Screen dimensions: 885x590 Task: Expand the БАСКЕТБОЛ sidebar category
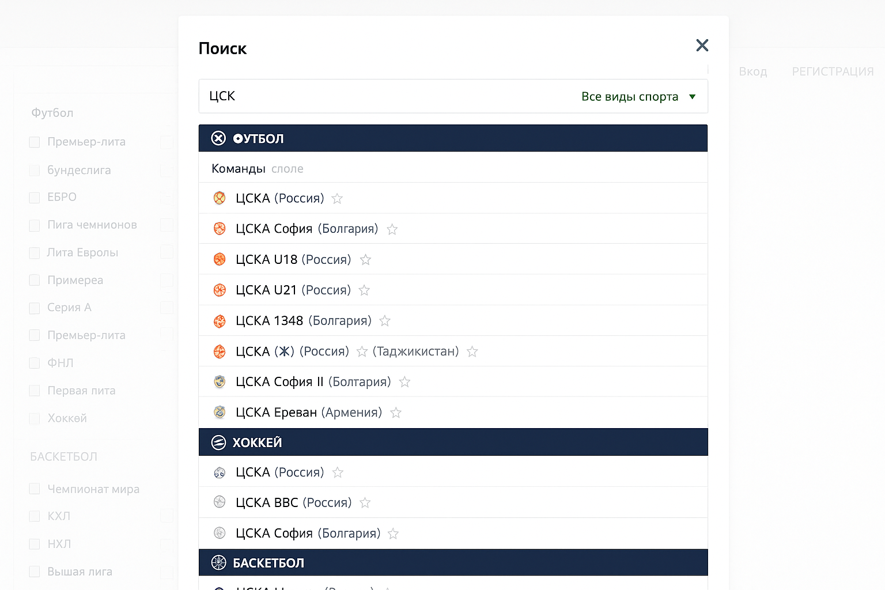click(63, 456)
